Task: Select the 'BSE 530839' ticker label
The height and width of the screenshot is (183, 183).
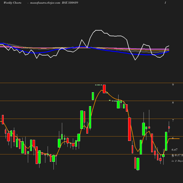Action: 70,3
